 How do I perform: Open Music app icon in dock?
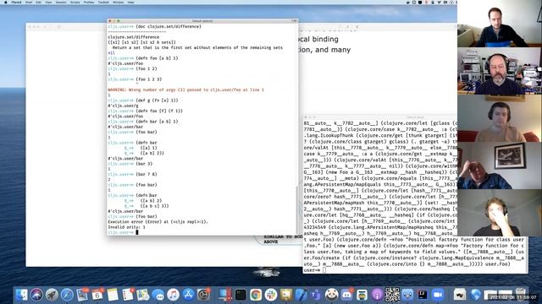tap(173, 295)
